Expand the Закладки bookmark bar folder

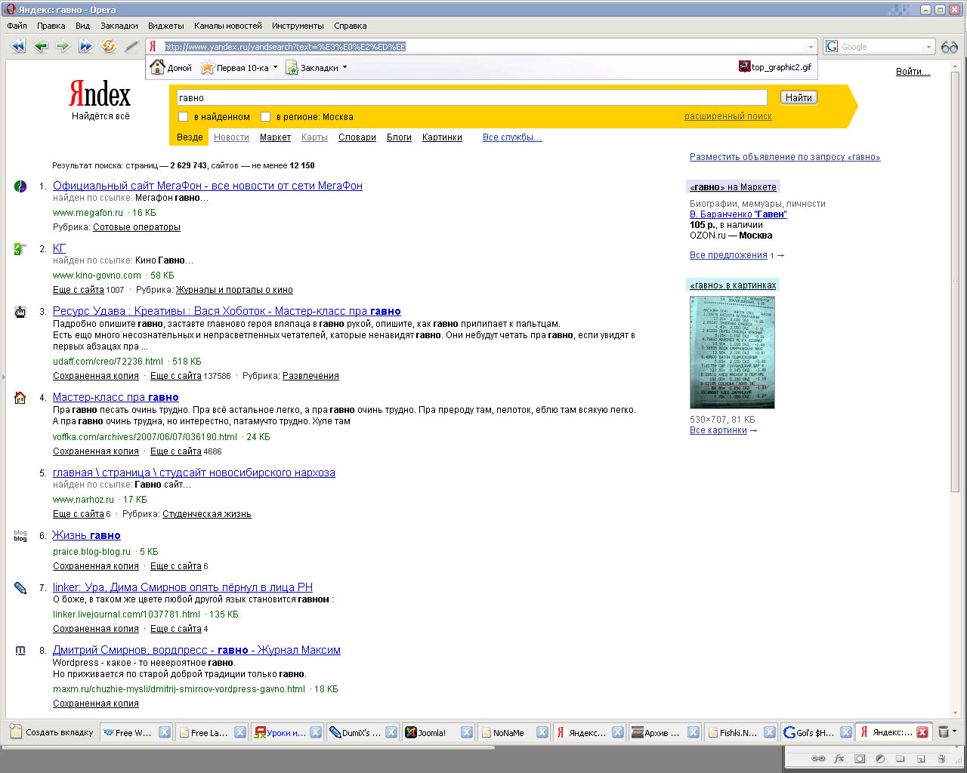click(344, 67)
